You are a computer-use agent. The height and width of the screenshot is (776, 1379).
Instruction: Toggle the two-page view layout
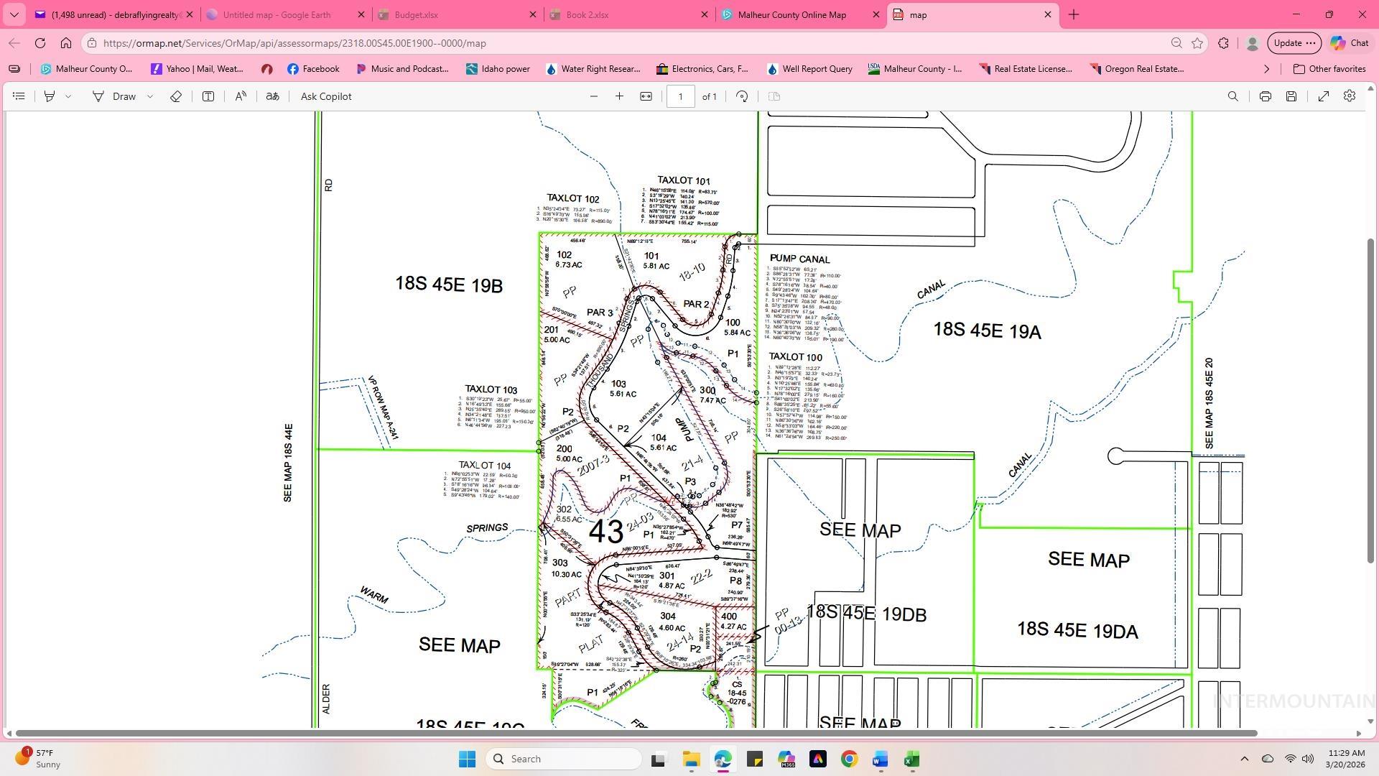(x=774, y=96)
